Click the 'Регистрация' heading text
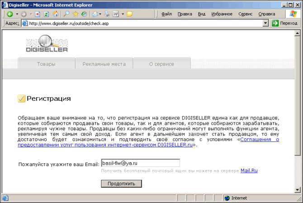Image resolution: width=303 pixels, height=203 pixels. point(49,99)
